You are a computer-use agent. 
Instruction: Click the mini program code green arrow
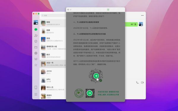96,76
